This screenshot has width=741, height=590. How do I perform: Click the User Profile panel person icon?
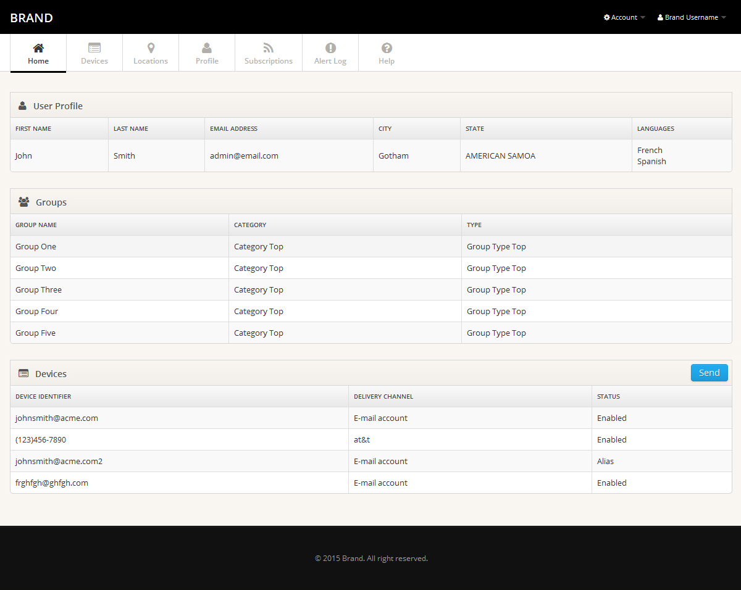coord(23,106)
